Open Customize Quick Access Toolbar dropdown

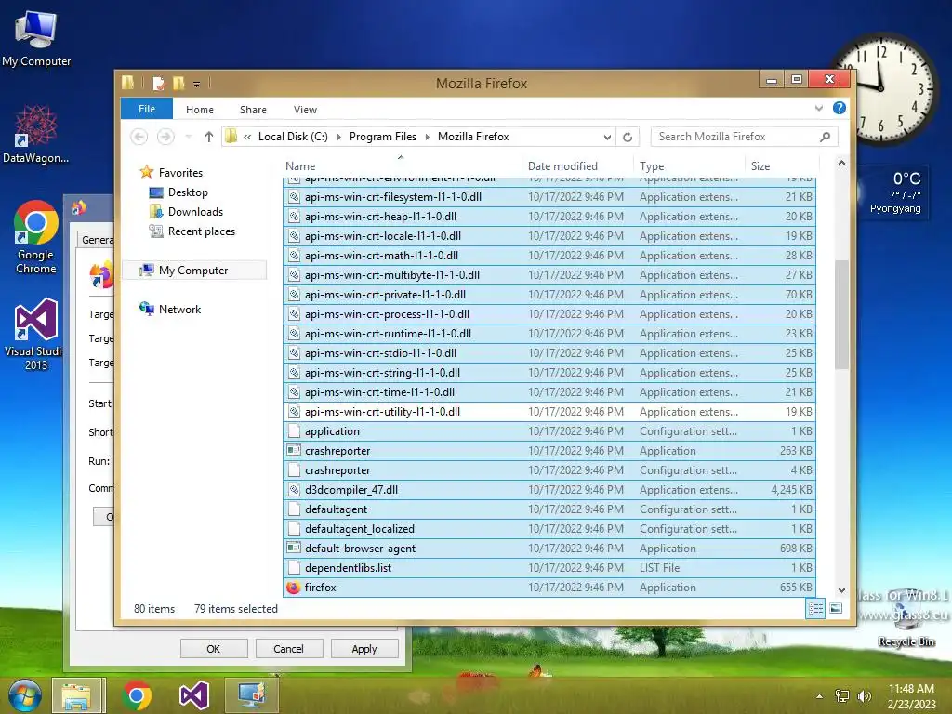(x=197, y=84)
